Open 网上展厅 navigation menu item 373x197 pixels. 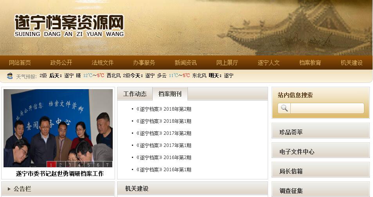[x=227, y=63]
